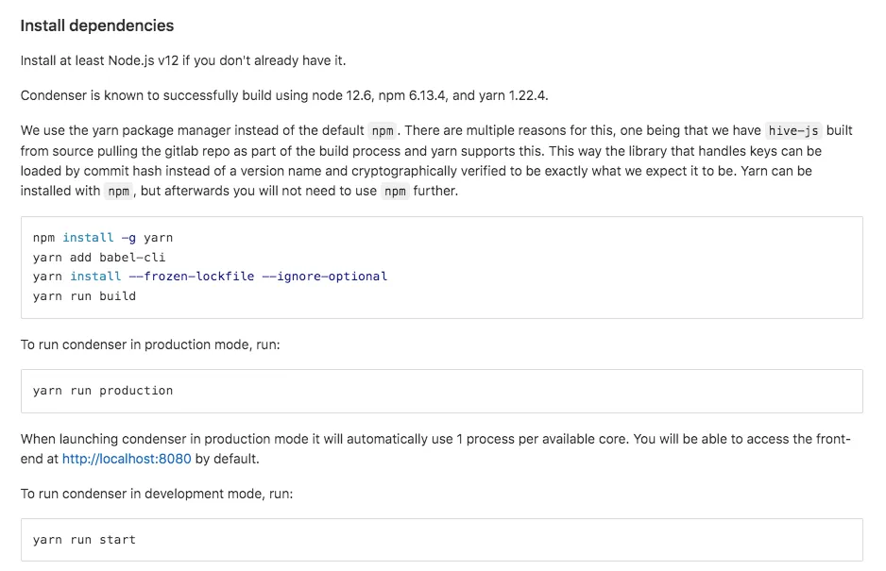Click the 'npm install -g yarn' code line
This screenshot has width=886, height=571.
[x=103, y=238]
